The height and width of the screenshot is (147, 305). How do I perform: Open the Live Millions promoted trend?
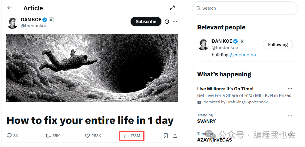pos(225,89)
